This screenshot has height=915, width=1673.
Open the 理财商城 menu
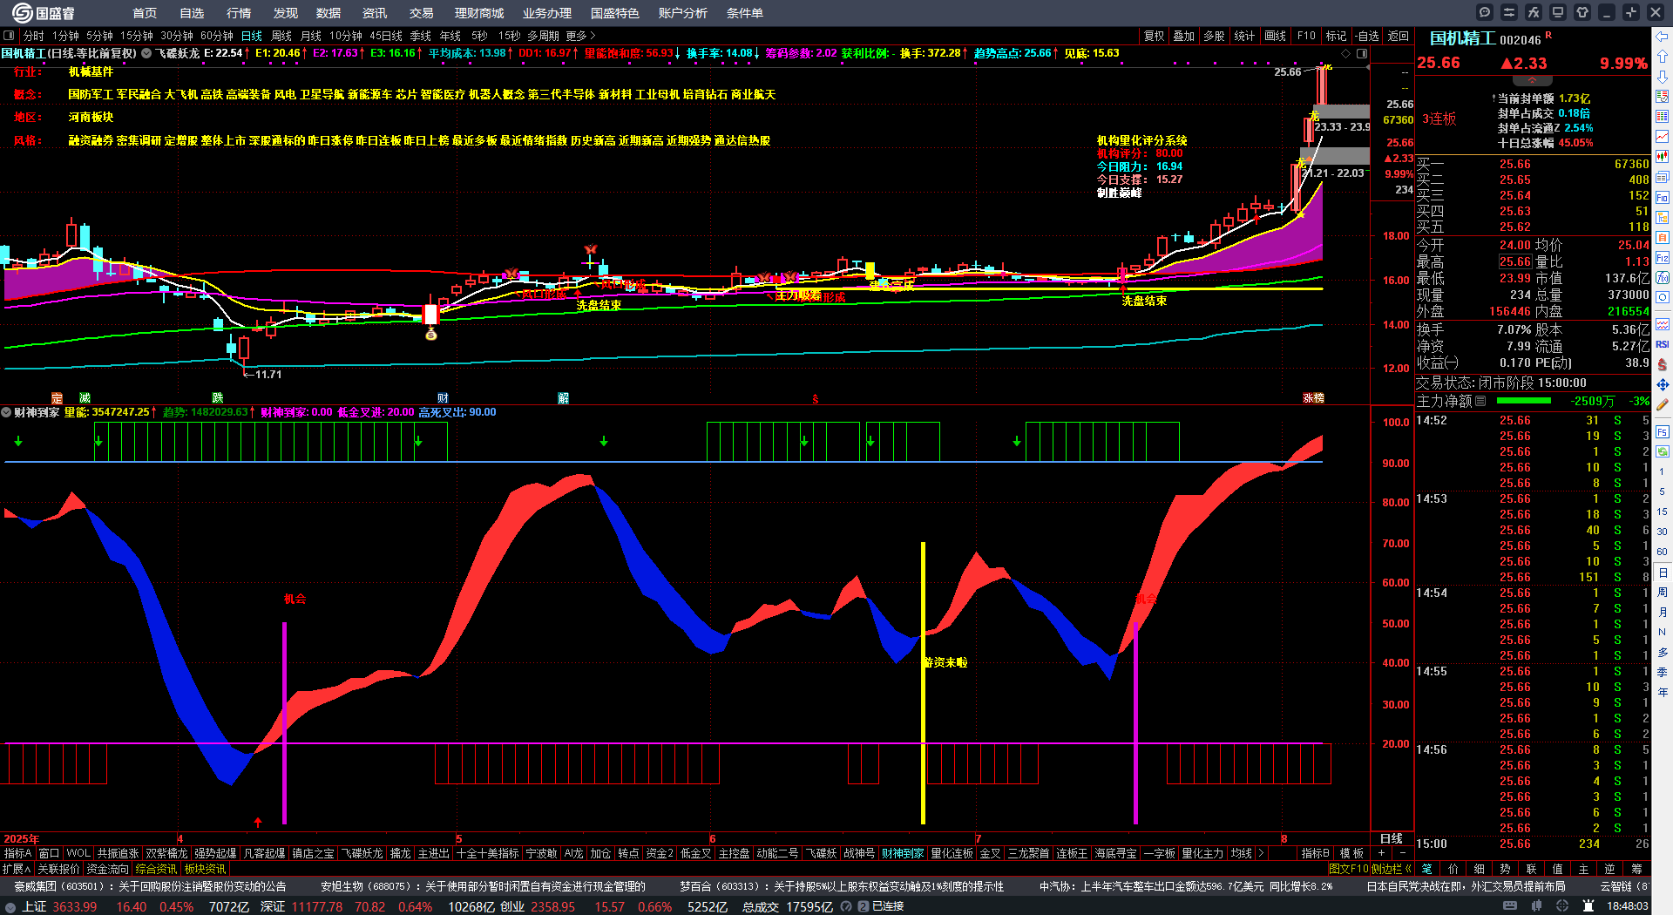tap(479, 13)
